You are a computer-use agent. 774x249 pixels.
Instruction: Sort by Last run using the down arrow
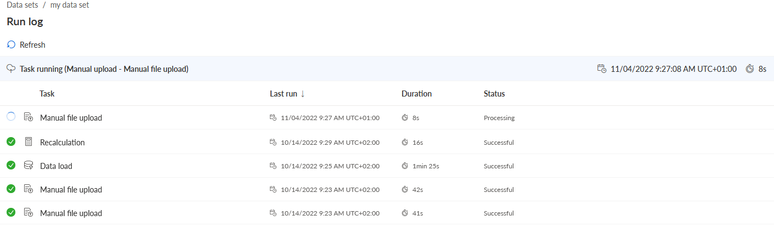click(303, 94)
